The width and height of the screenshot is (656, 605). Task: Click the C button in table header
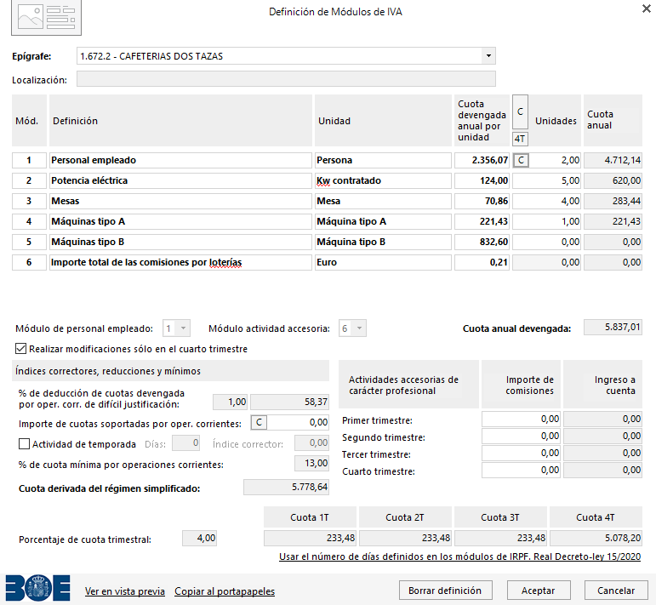(520, 111)
